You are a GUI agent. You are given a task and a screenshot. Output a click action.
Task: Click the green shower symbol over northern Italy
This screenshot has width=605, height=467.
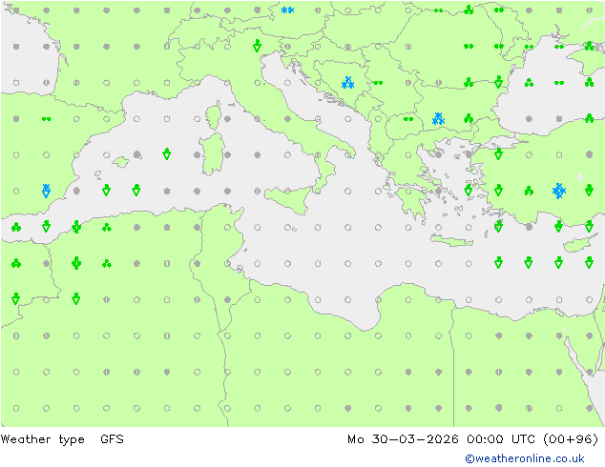point(257,47)
